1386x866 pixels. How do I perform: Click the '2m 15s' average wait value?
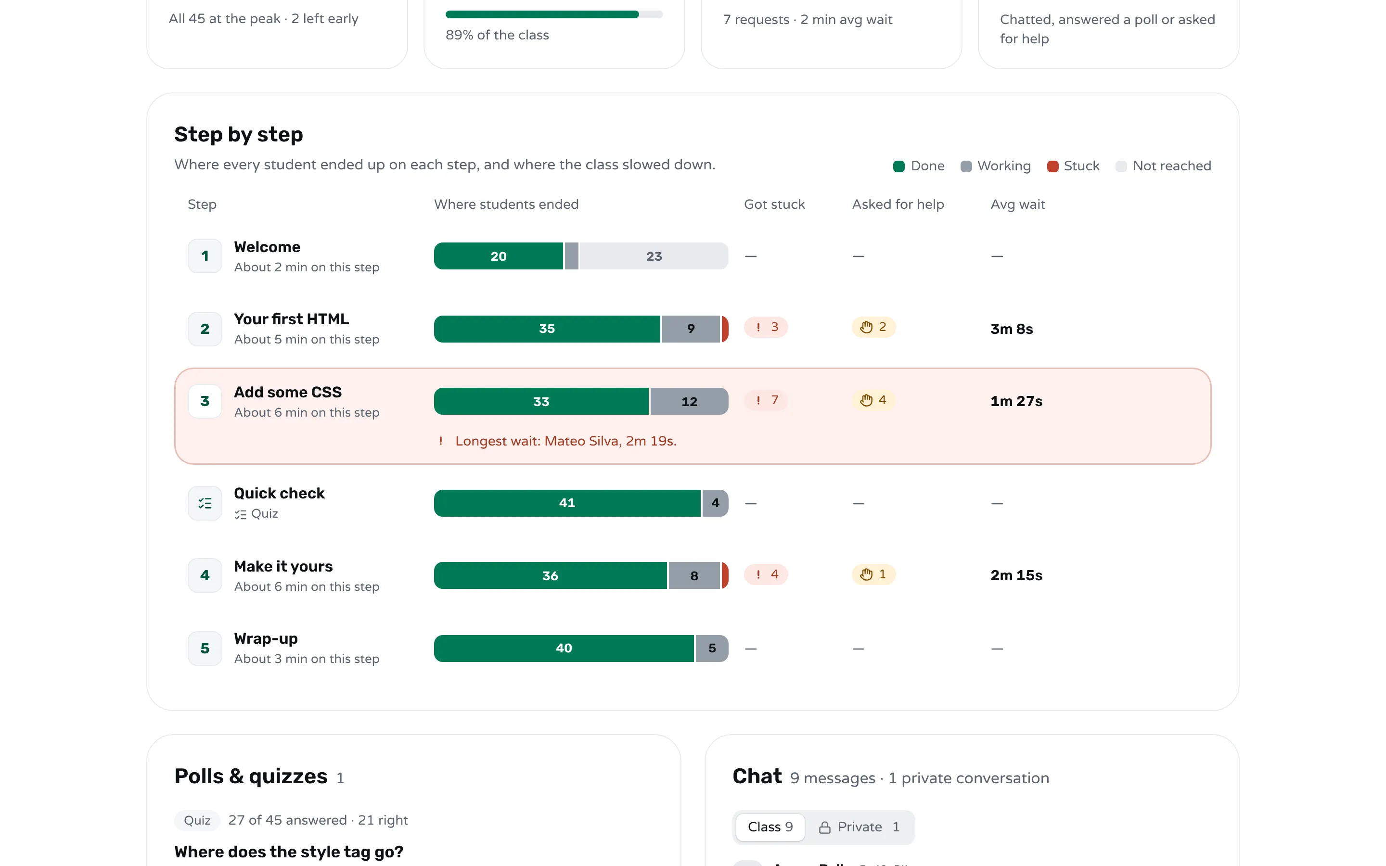[x=1016, y=575]
